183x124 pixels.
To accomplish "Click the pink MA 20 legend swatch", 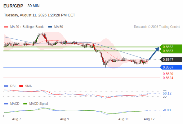I will pyautogui.click(x=6, y=27).
